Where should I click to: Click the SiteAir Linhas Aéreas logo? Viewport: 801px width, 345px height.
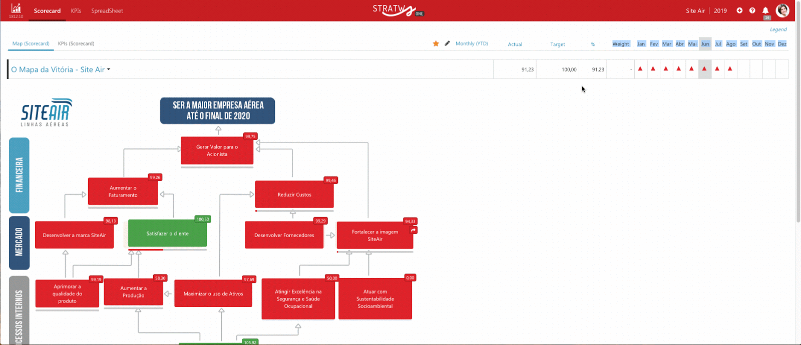click(x=46, y=112)
